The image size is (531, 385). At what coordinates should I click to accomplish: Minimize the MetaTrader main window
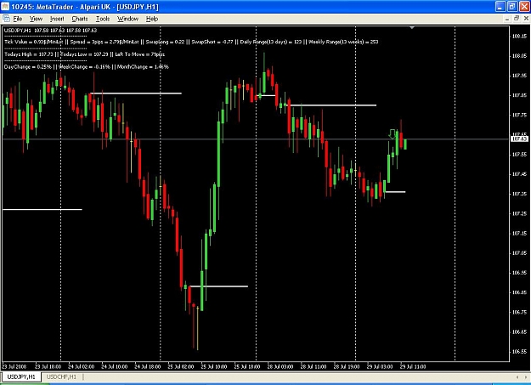(500, 7)
